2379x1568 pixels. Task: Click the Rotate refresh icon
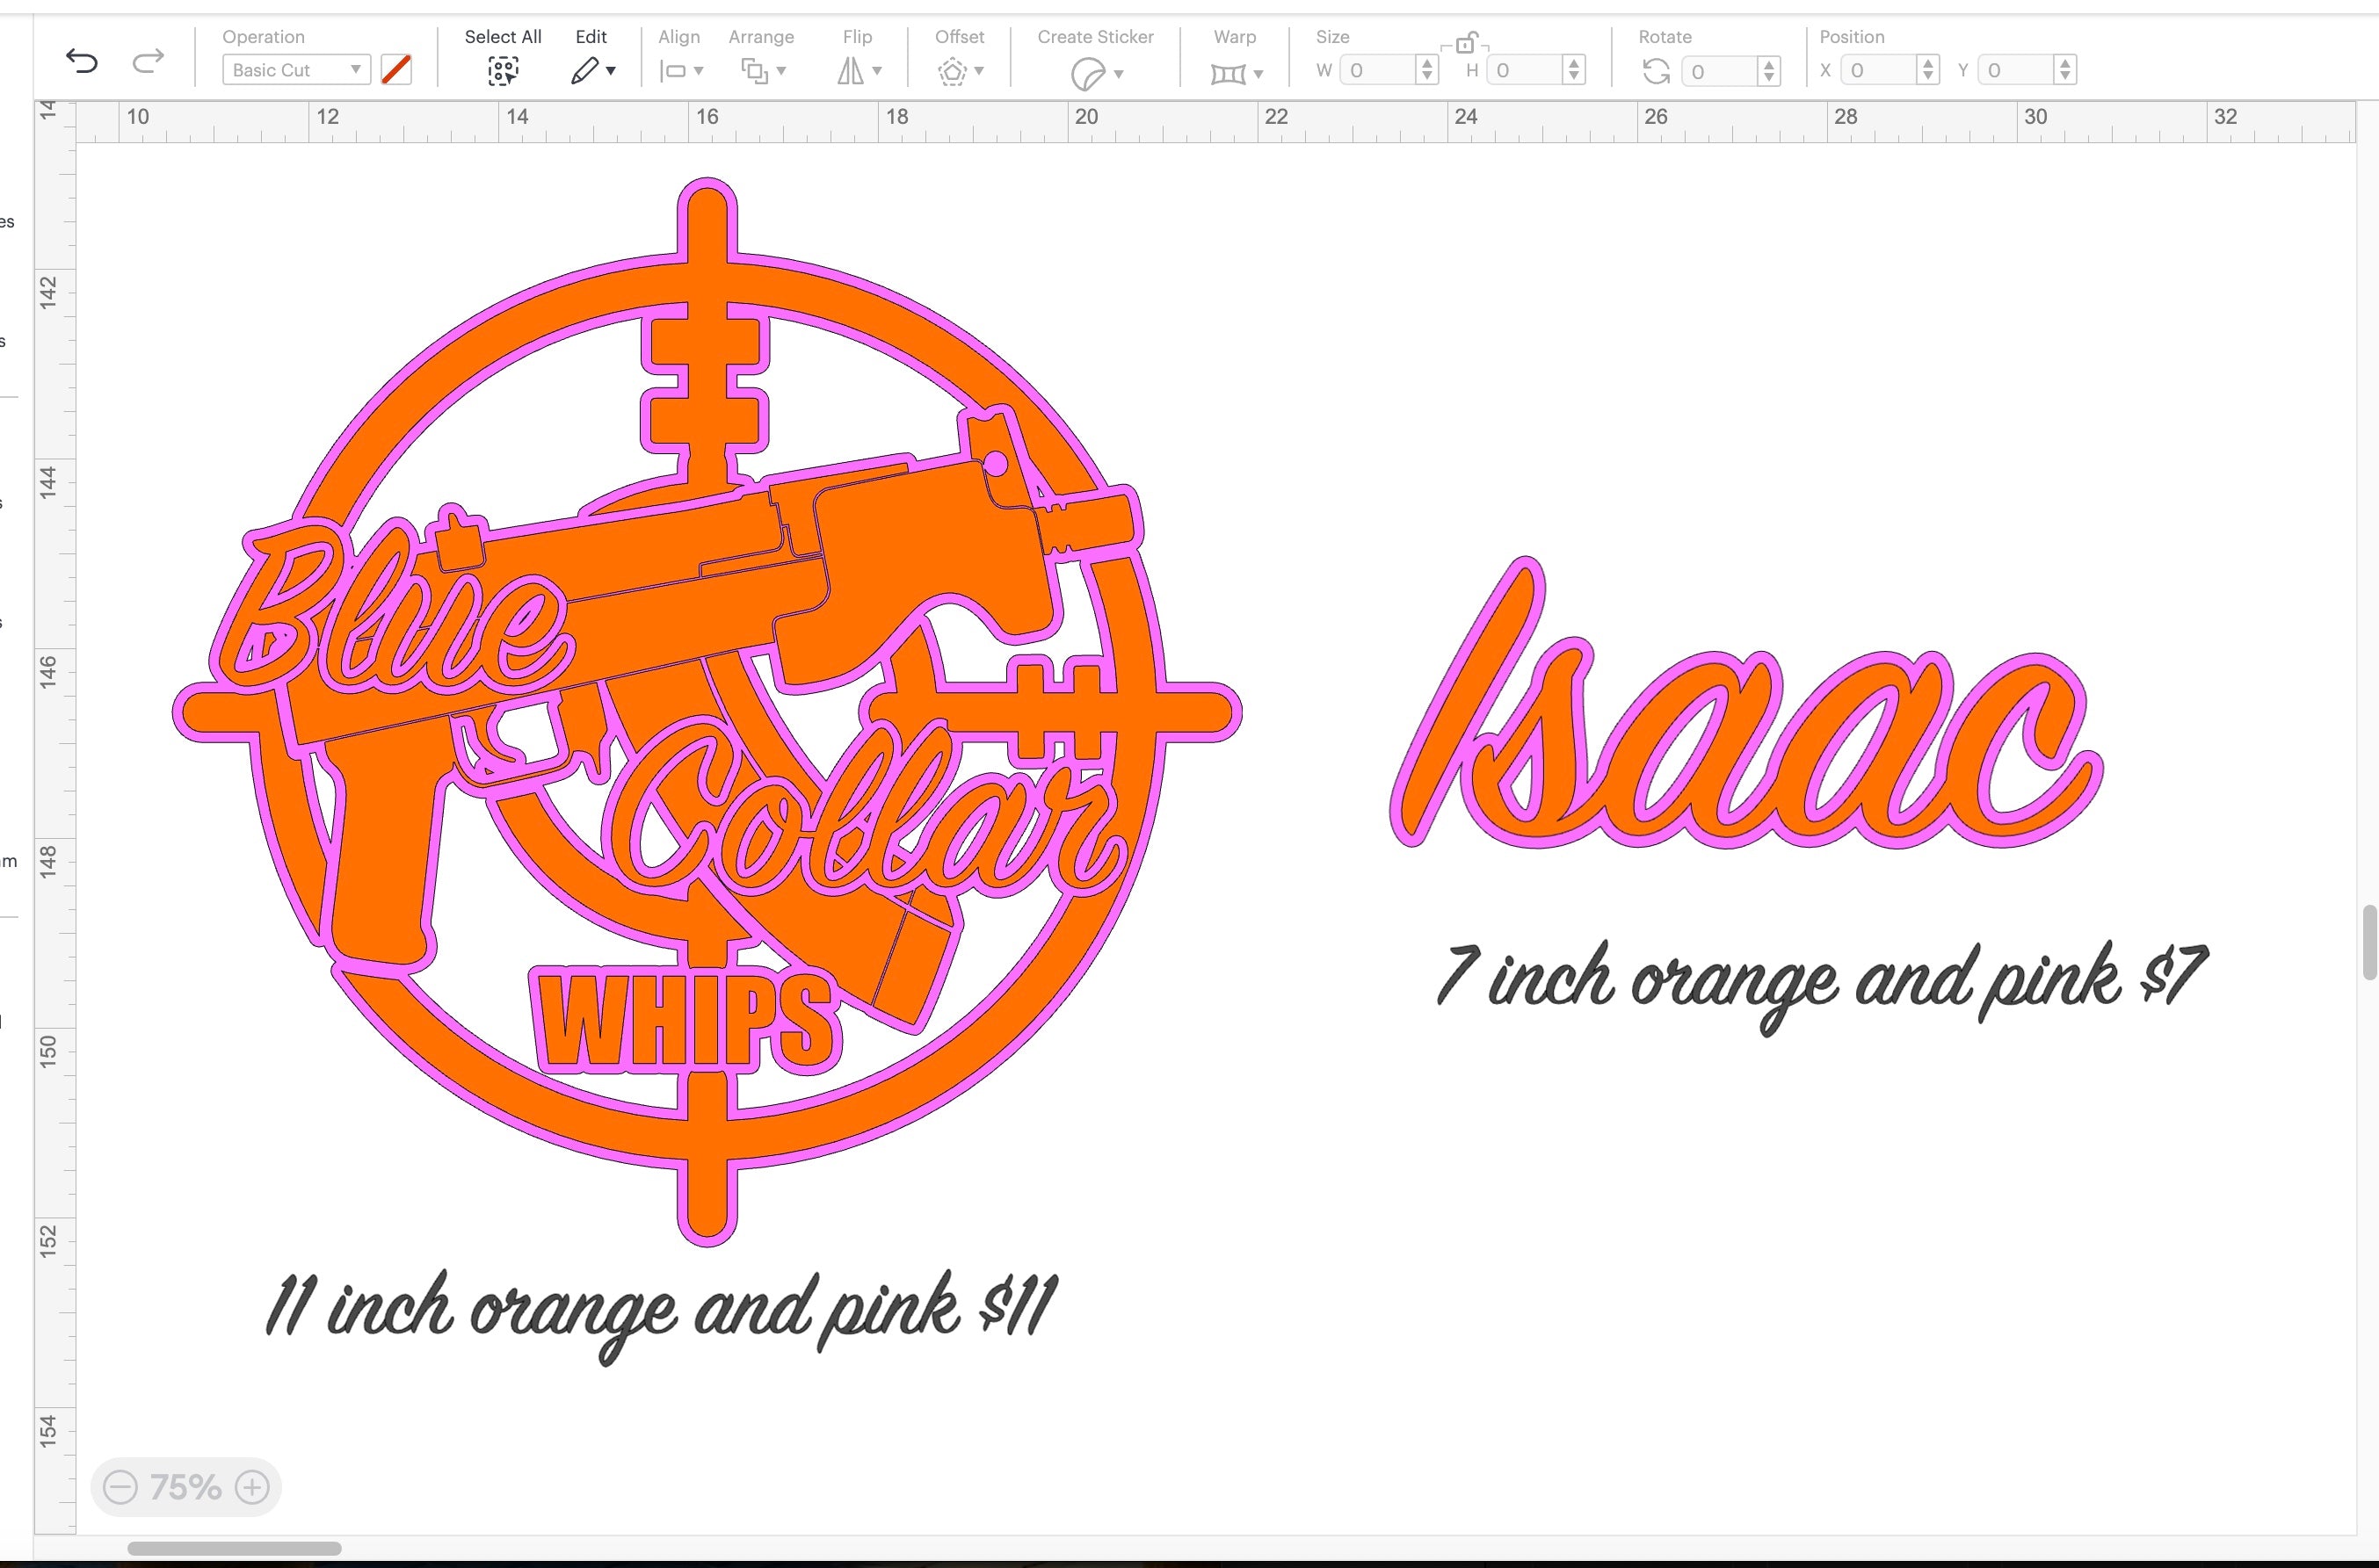point(1656,71)
